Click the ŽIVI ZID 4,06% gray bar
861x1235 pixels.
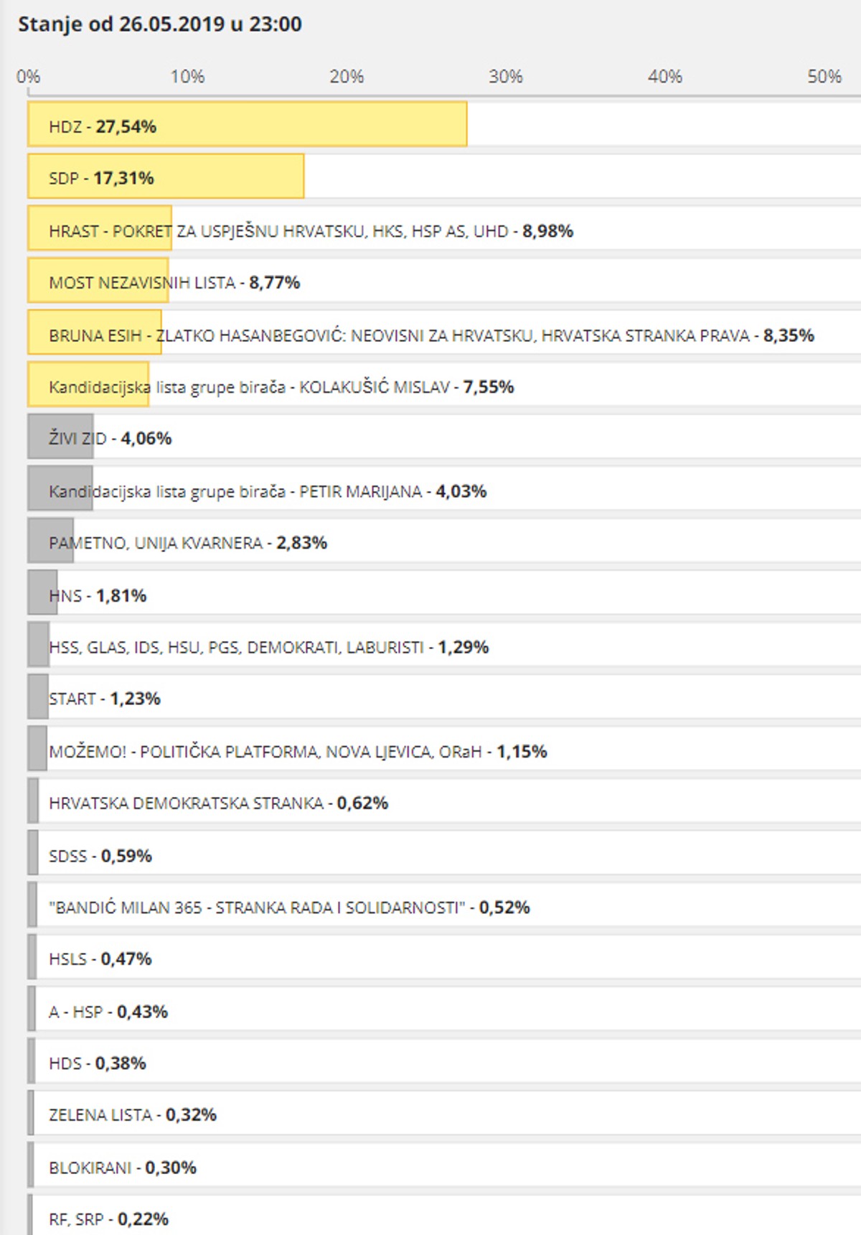pyautogui.click(x=61, y=437)
